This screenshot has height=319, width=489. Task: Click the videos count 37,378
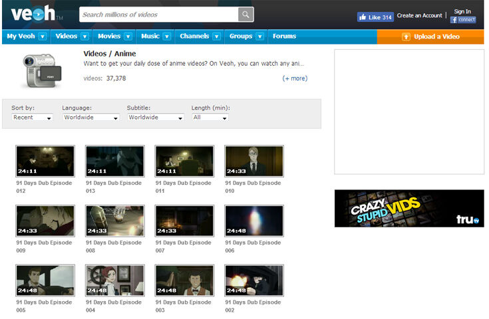click(x=116, y=78)
